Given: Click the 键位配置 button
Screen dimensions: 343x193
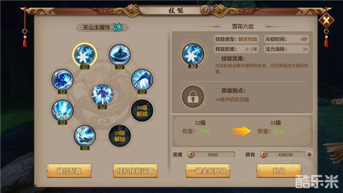Looking at the screenshot, I should (69, 171).
